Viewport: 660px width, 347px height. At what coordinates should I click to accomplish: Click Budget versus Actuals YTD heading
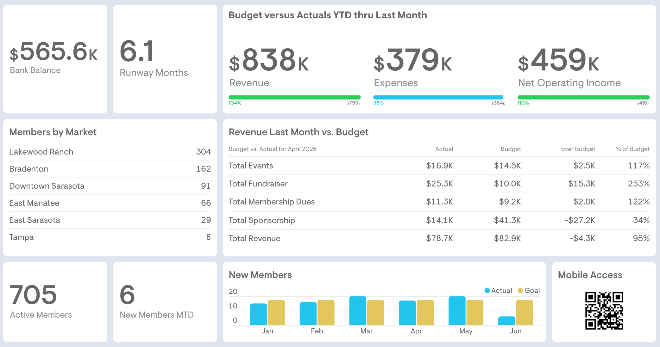pos(328,15)
